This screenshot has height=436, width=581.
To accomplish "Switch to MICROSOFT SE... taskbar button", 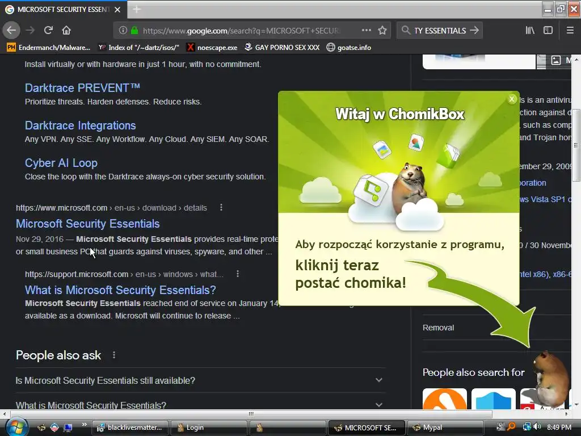I will pos(366,427).
